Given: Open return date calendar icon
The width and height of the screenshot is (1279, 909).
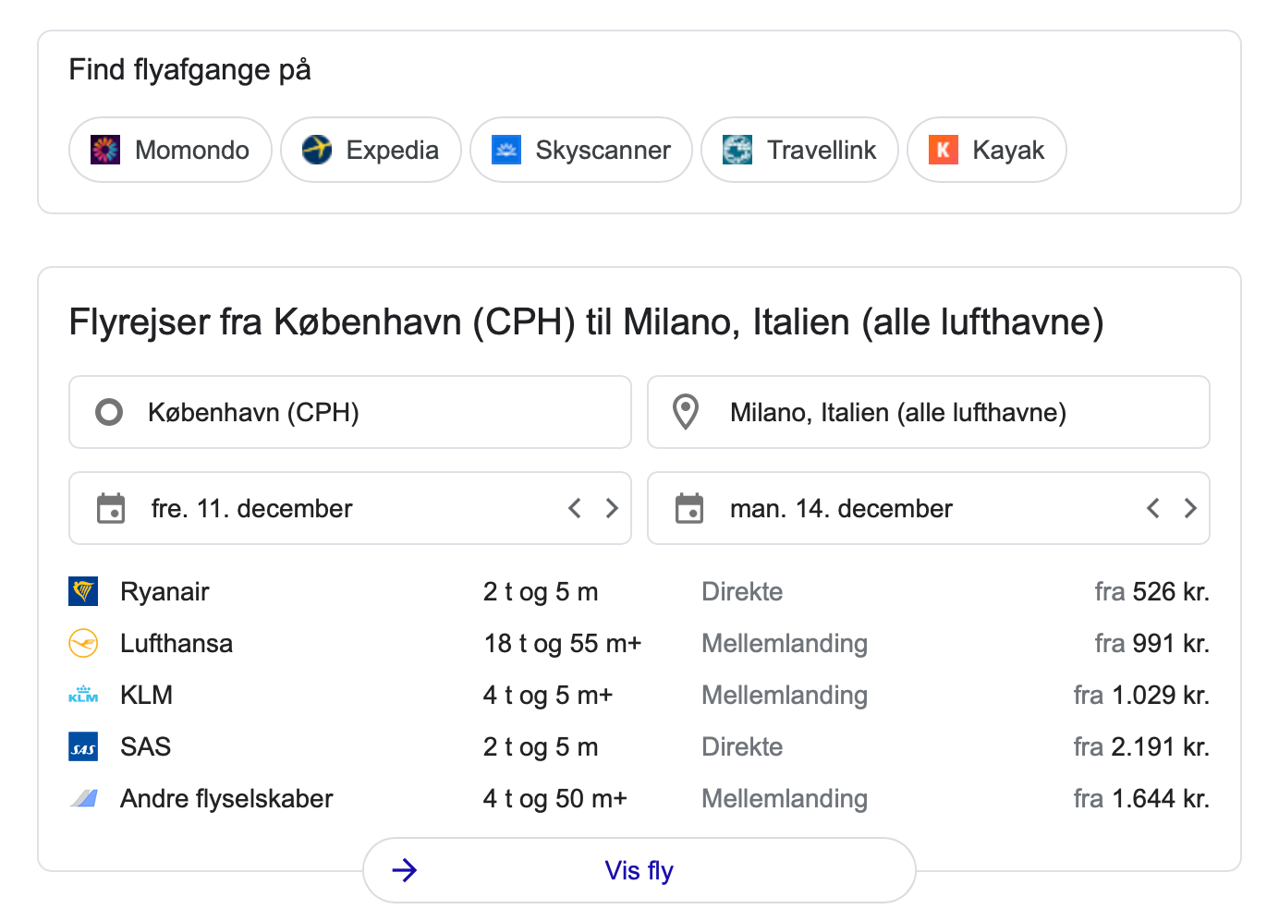Looking at the screenshot, I should (x=689, y=508).
